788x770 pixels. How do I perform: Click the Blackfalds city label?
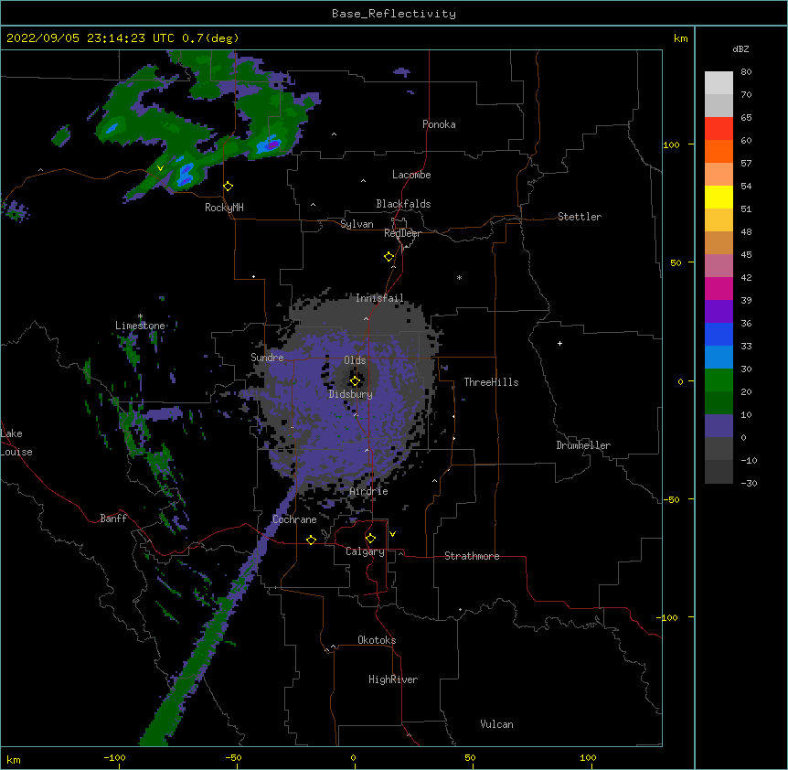(403, 204)
